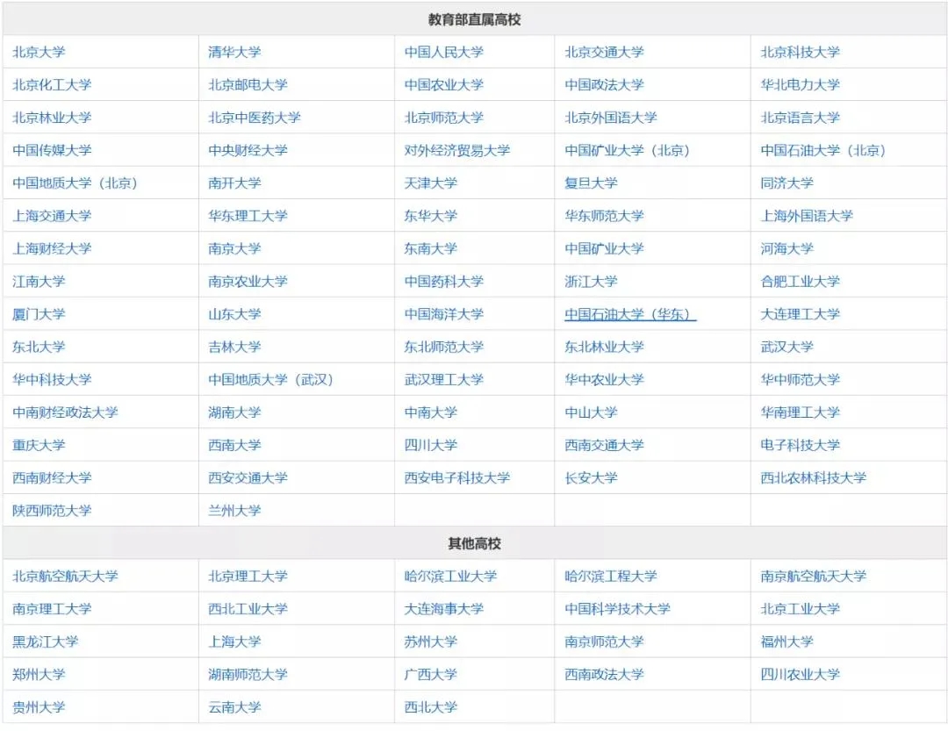This screenshot has height=731, width=948.
Task: Open the 同济大学 link
Action: coord(786,183)
